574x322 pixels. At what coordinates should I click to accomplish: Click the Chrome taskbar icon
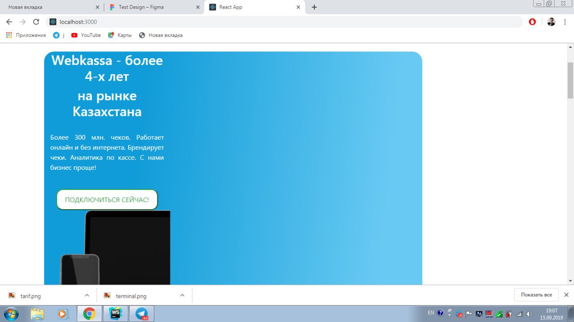(x=89, y=313)
